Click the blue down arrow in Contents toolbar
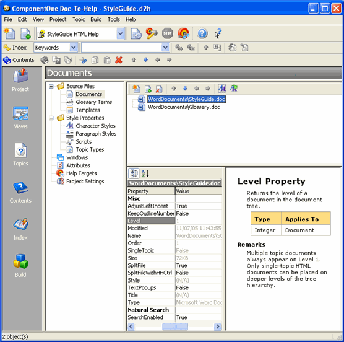 click(x=145, y=59)
